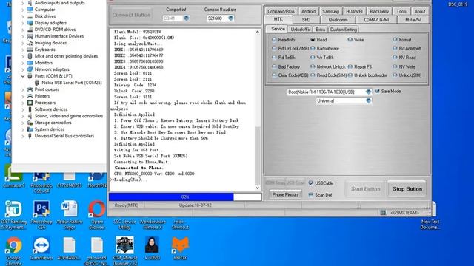
Task: Select the Unlock bootloader radio option
Action: 350,75
